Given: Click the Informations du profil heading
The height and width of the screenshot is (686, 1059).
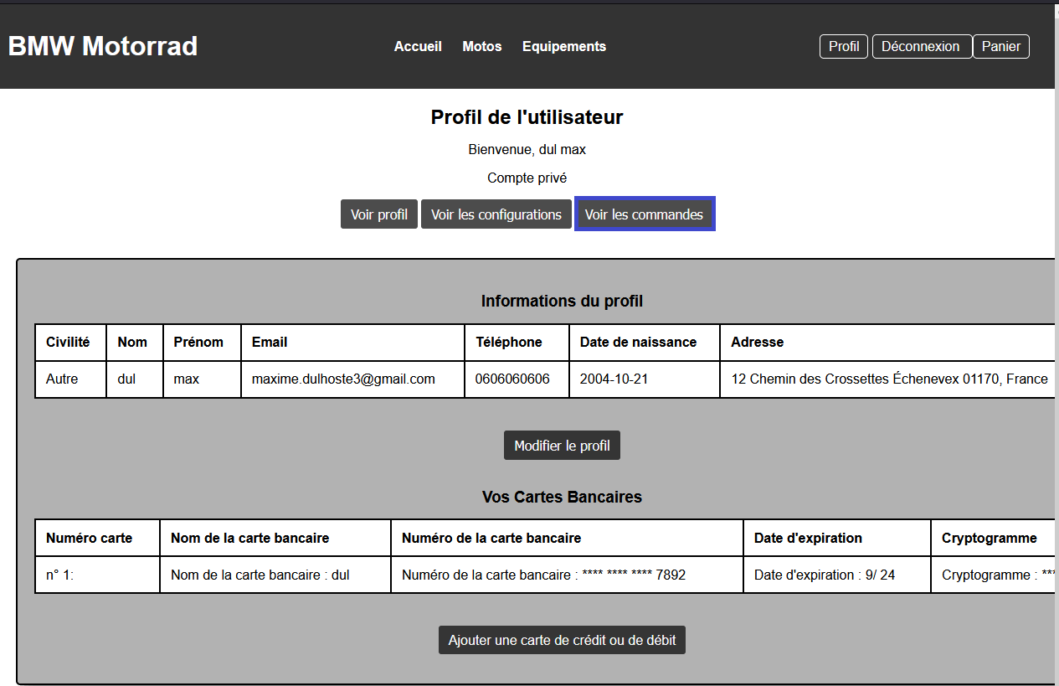Looking at the screenshot, I should [562, 301].
